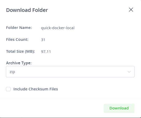Click the Total Size (MB) label

[20, 51]
